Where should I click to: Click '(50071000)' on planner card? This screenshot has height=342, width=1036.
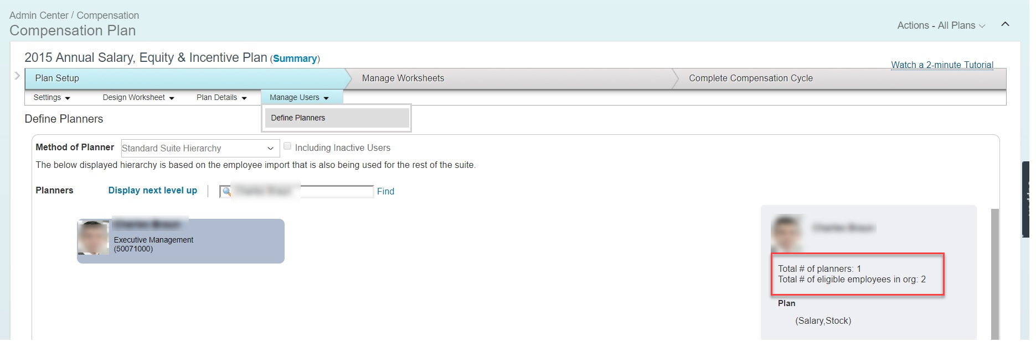[133, 249]
